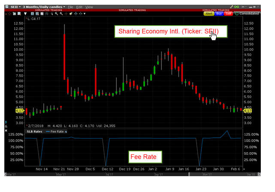This screenshot has width=275, height=192.
Task: Click the edit icon beside Fee Rate legend
Action: 66,132
